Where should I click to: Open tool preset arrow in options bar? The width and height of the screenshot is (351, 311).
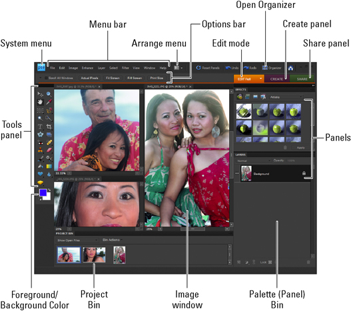coord(40,78)
